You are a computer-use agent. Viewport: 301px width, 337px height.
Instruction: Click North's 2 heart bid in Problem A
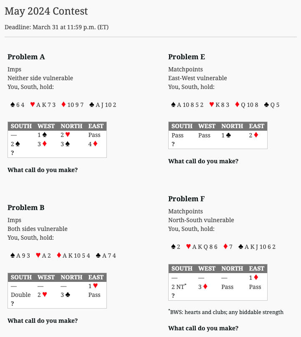[x=65, y=135]
